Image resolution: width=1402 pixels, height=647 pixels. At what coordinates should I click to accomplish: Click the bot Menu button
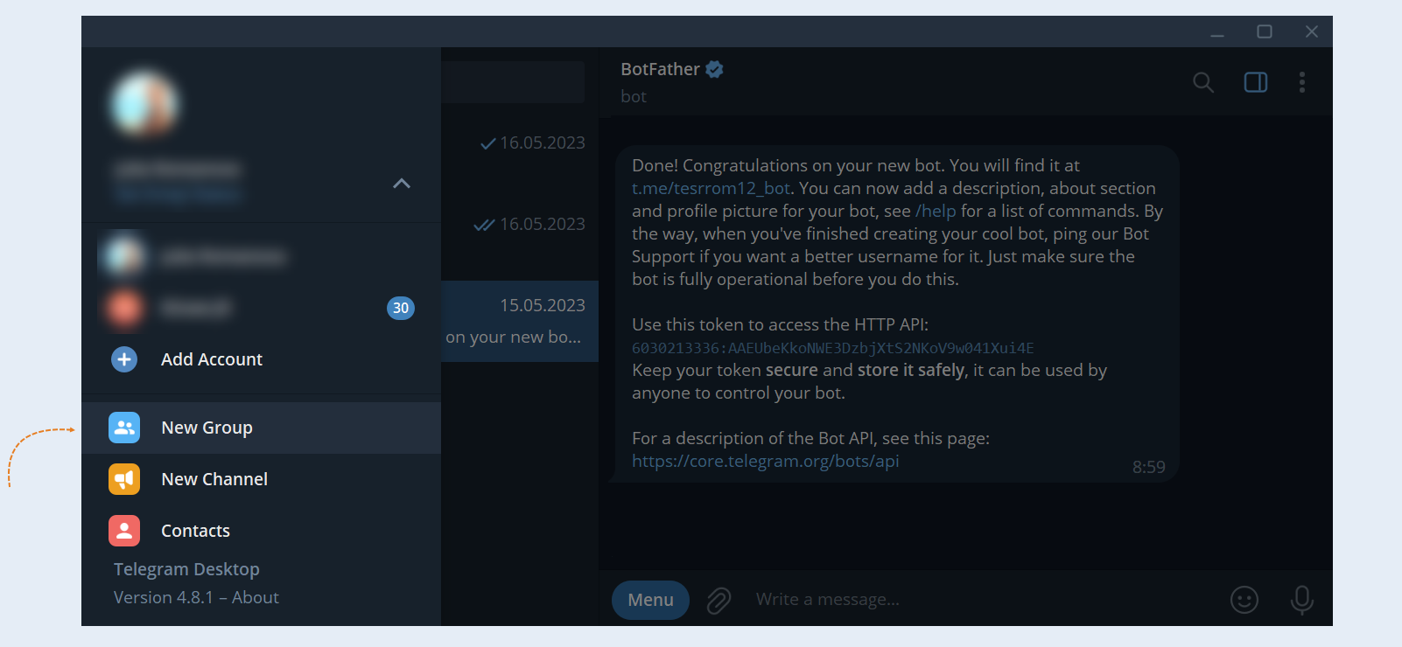click(650, 600)
